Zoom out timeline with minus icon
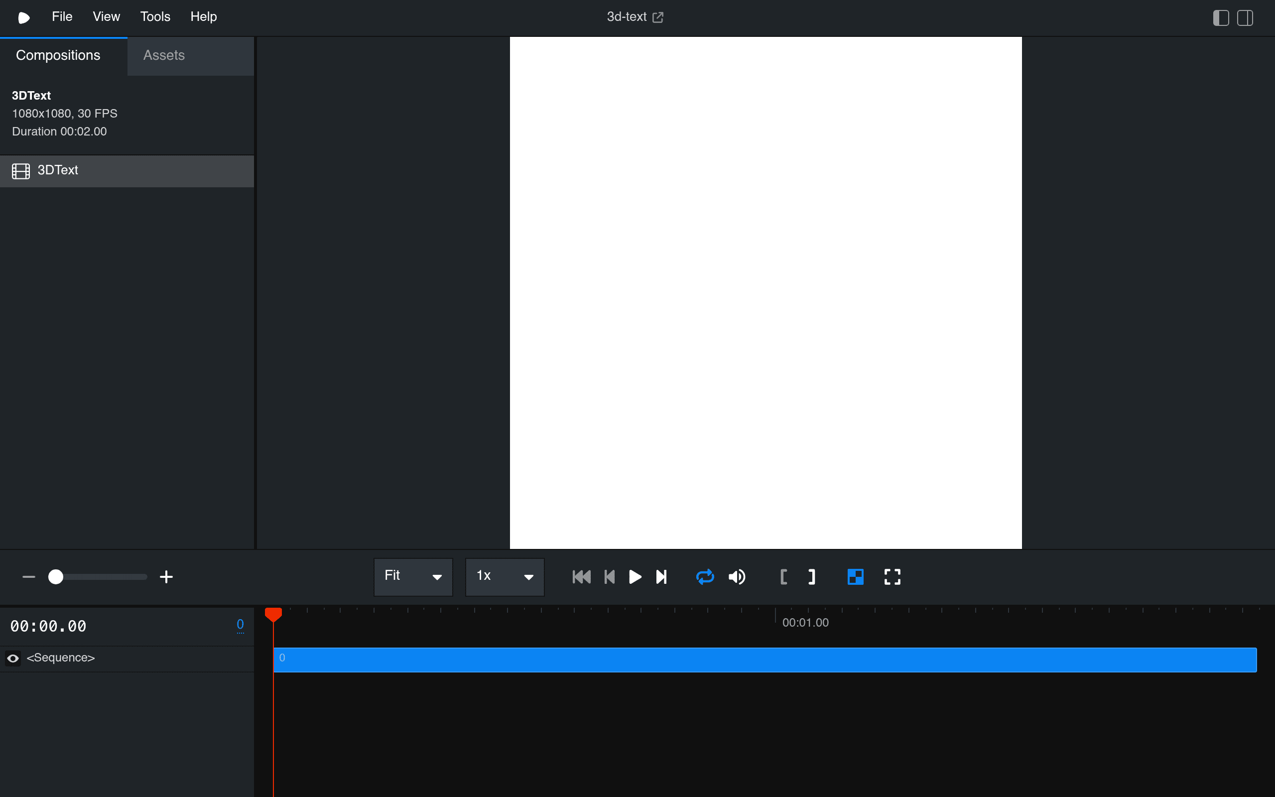 click(28, 577)
